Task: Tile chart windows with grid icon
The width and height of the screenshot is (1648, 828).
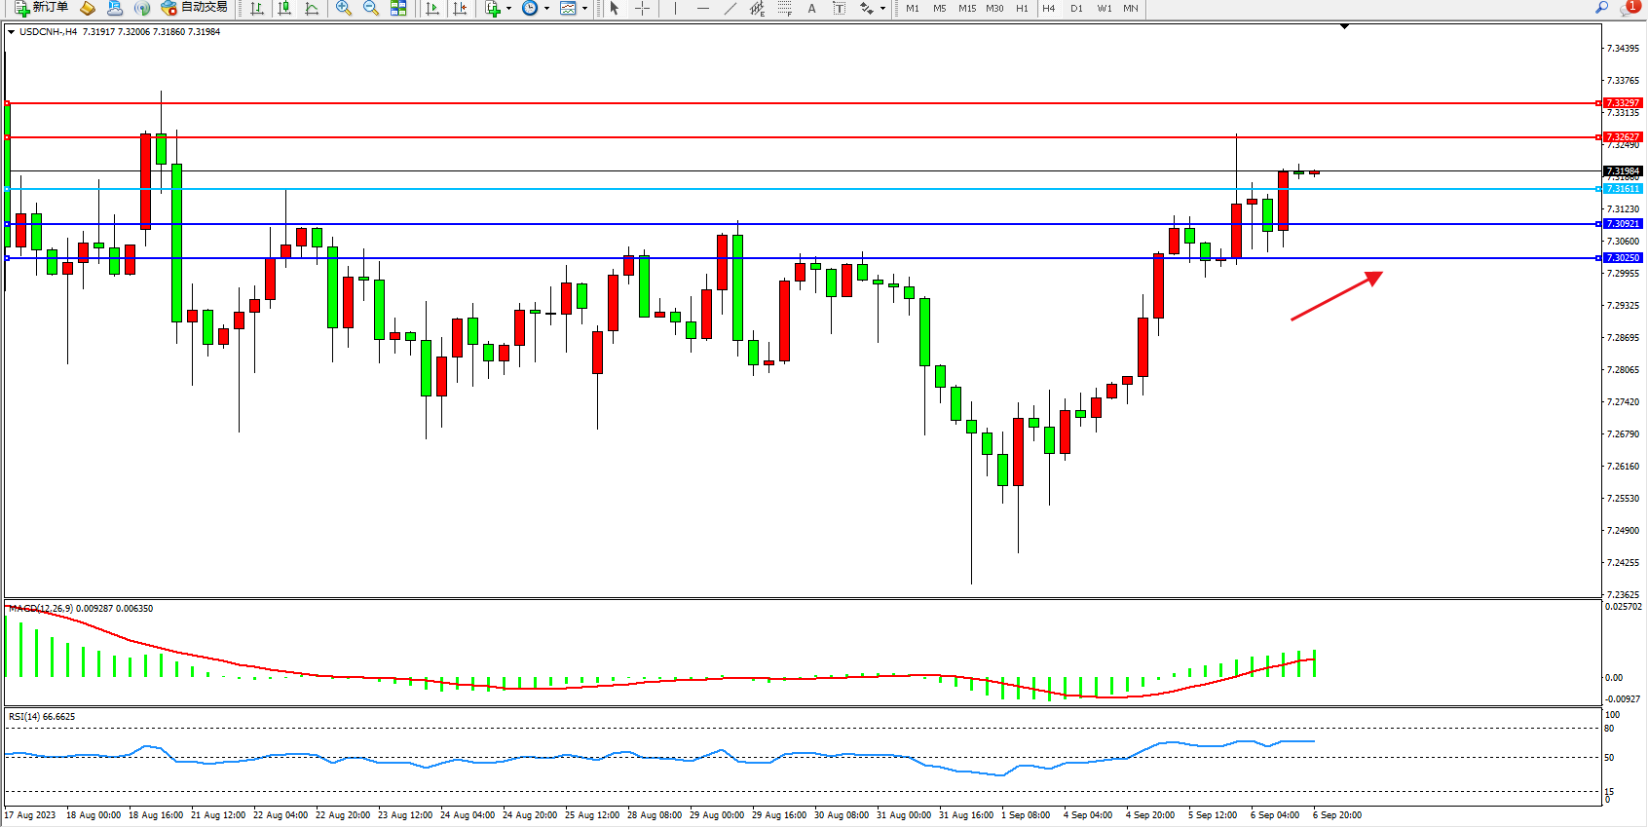Action: [398, 8]
